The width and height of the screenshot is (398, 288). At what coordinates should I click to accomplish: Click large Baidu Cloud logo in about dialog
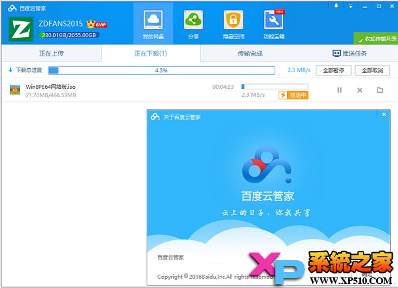[x=267, y=164]
